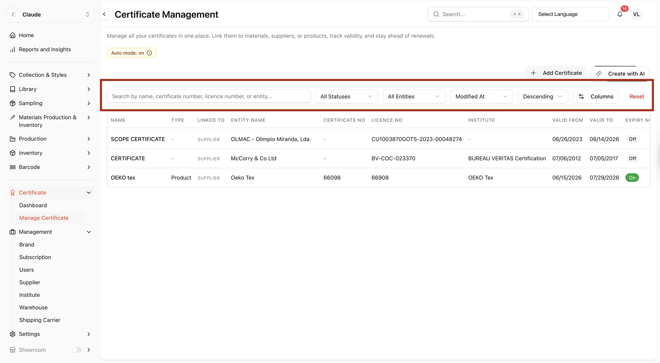Open the Warehouse management page

click(x=34, y=307)
